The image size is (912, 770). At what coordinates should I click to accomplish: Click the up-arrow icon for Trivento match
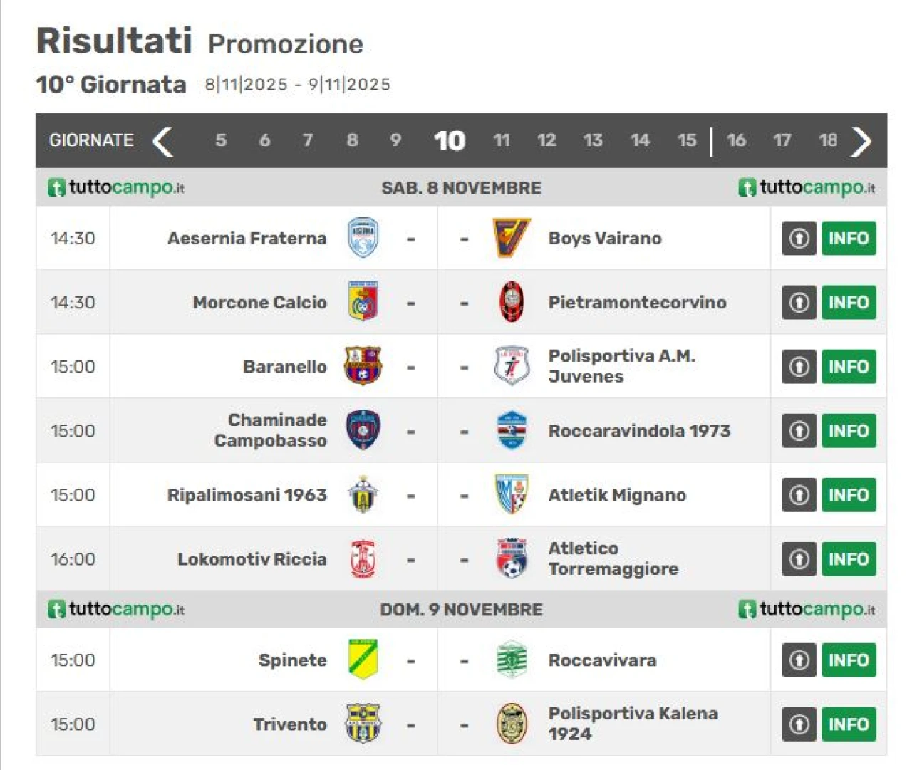tap(799, 724)
